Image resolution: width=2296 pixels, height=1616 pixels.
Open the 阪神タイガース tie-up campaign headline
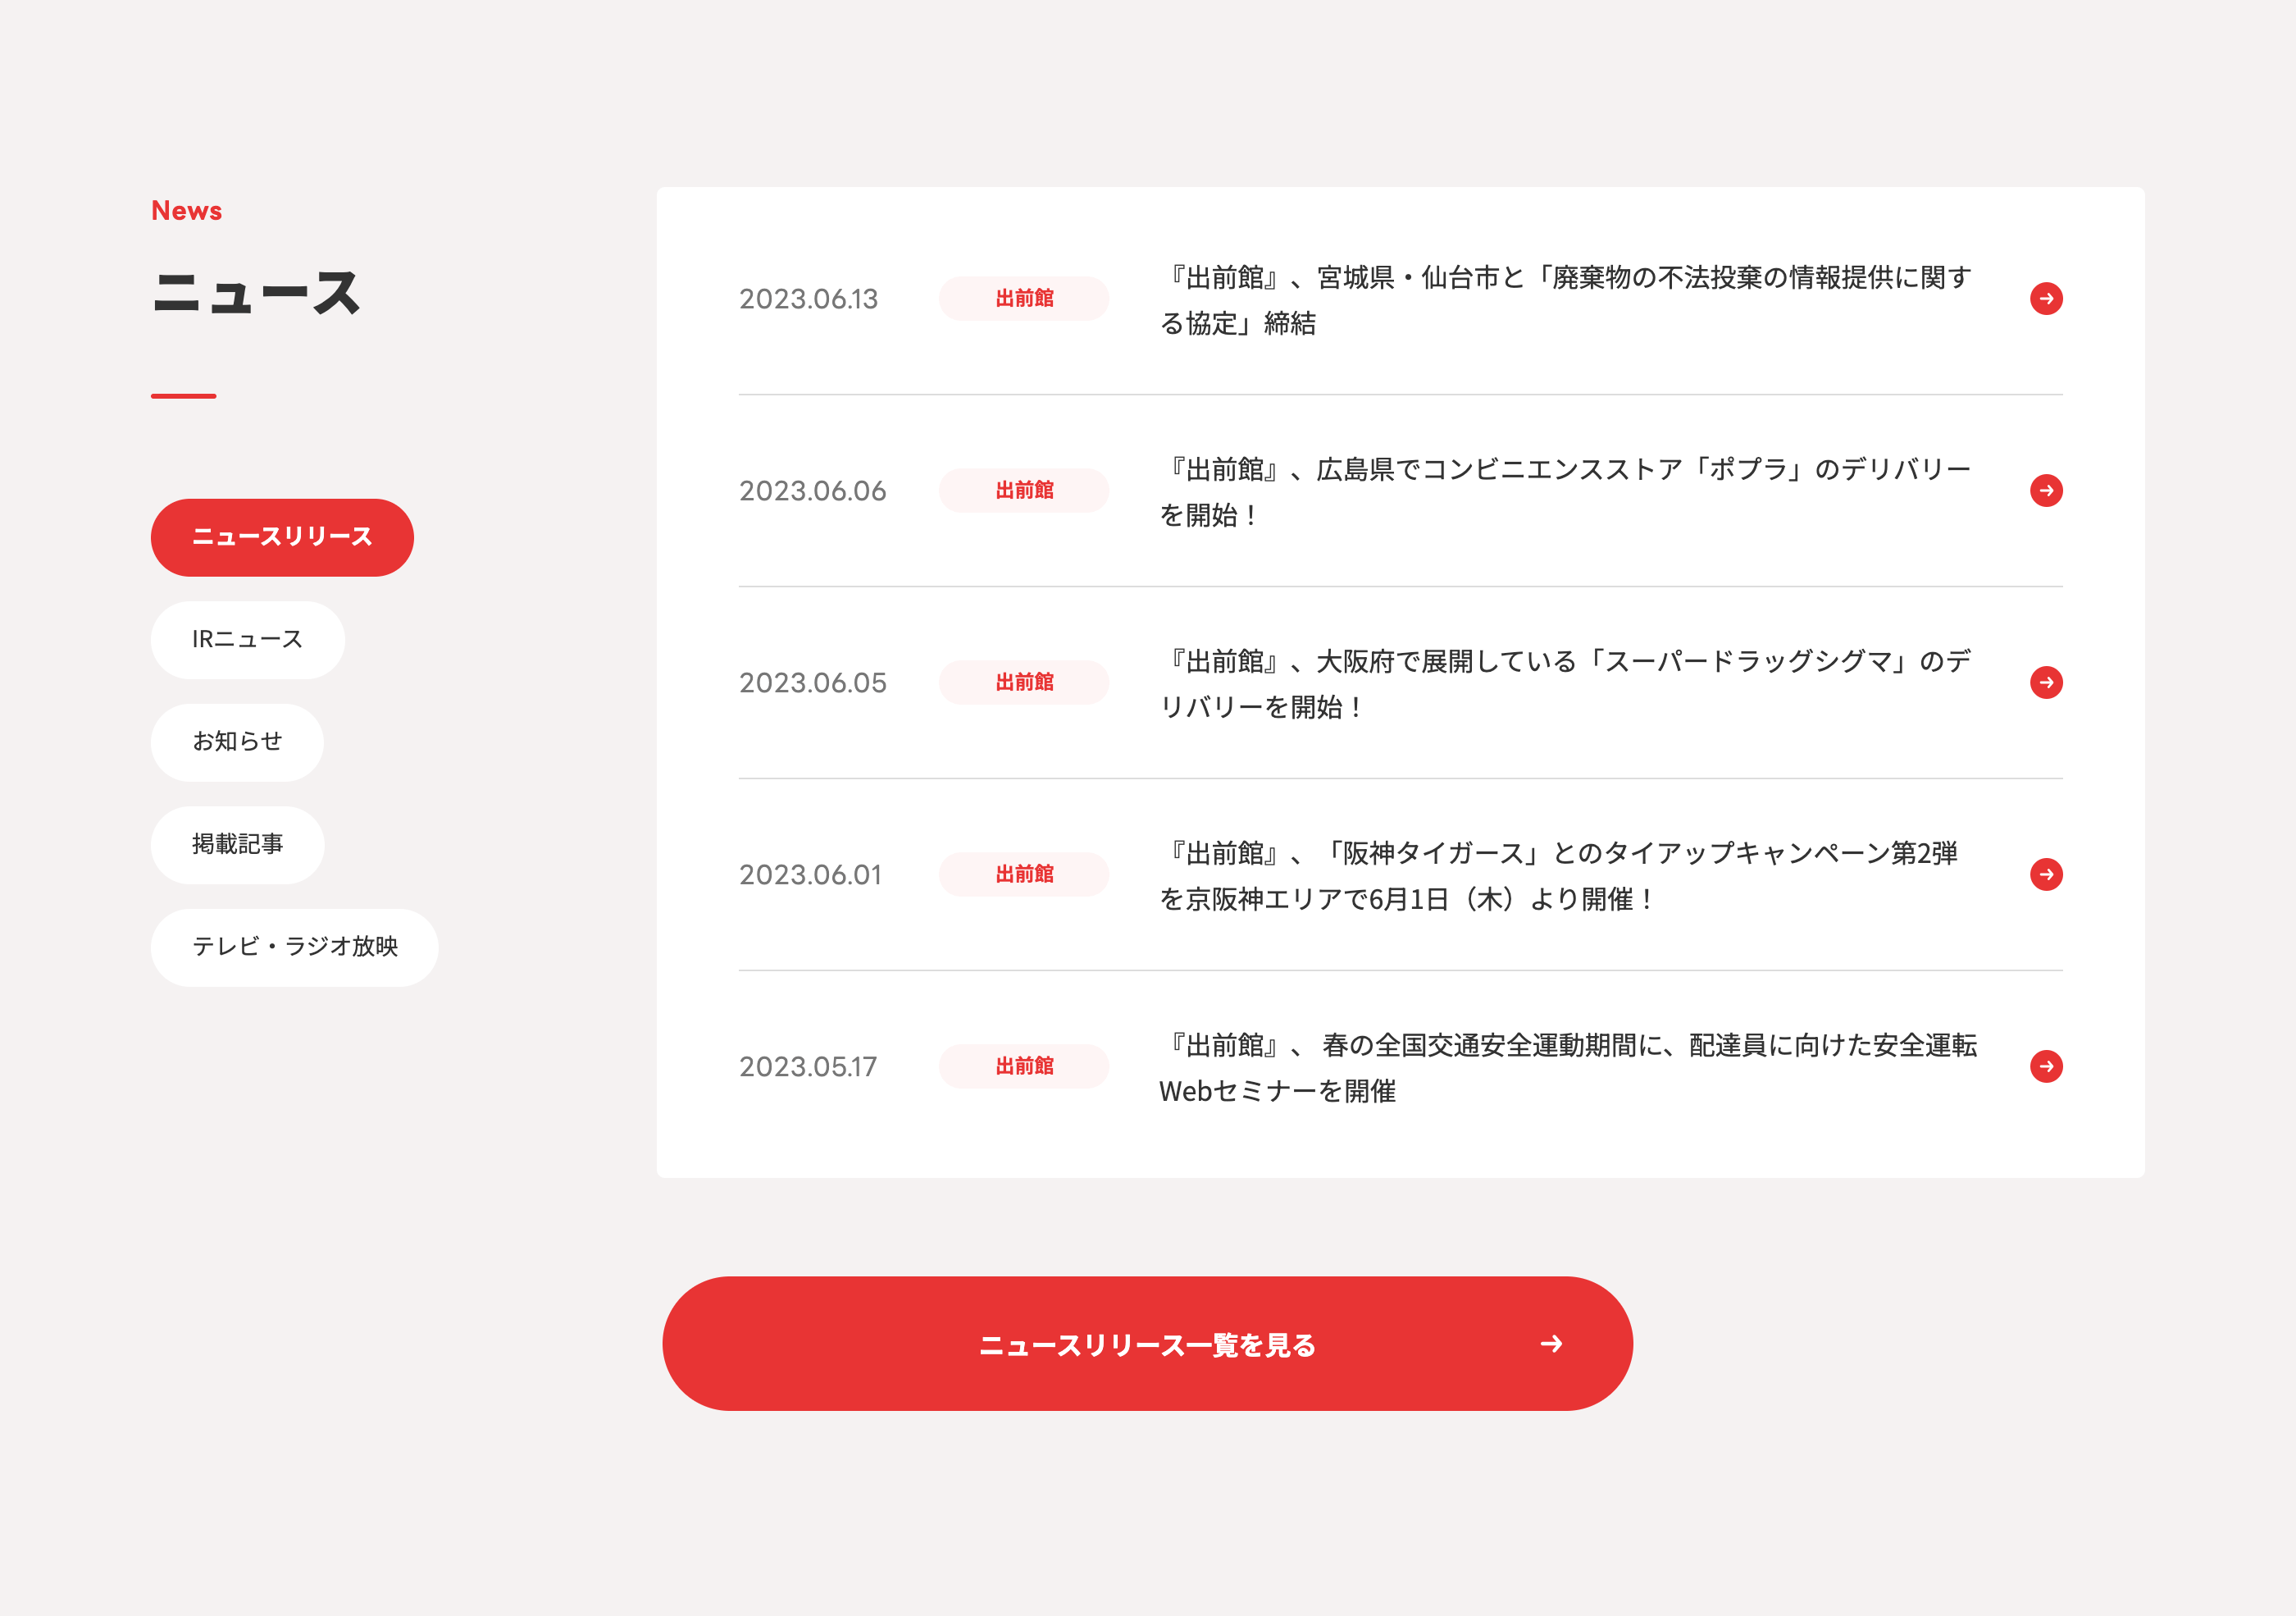[1560, 877]
